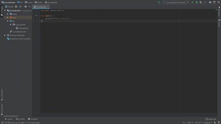
Task: Expand the .idea folder arrow
Action: pos(8,14)
